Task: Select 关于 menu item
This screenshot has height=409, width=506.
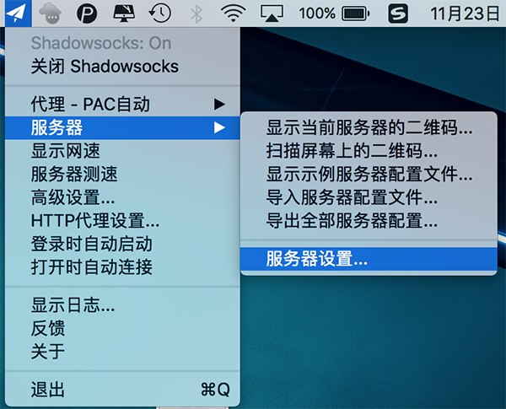Action: pos(122,352)
